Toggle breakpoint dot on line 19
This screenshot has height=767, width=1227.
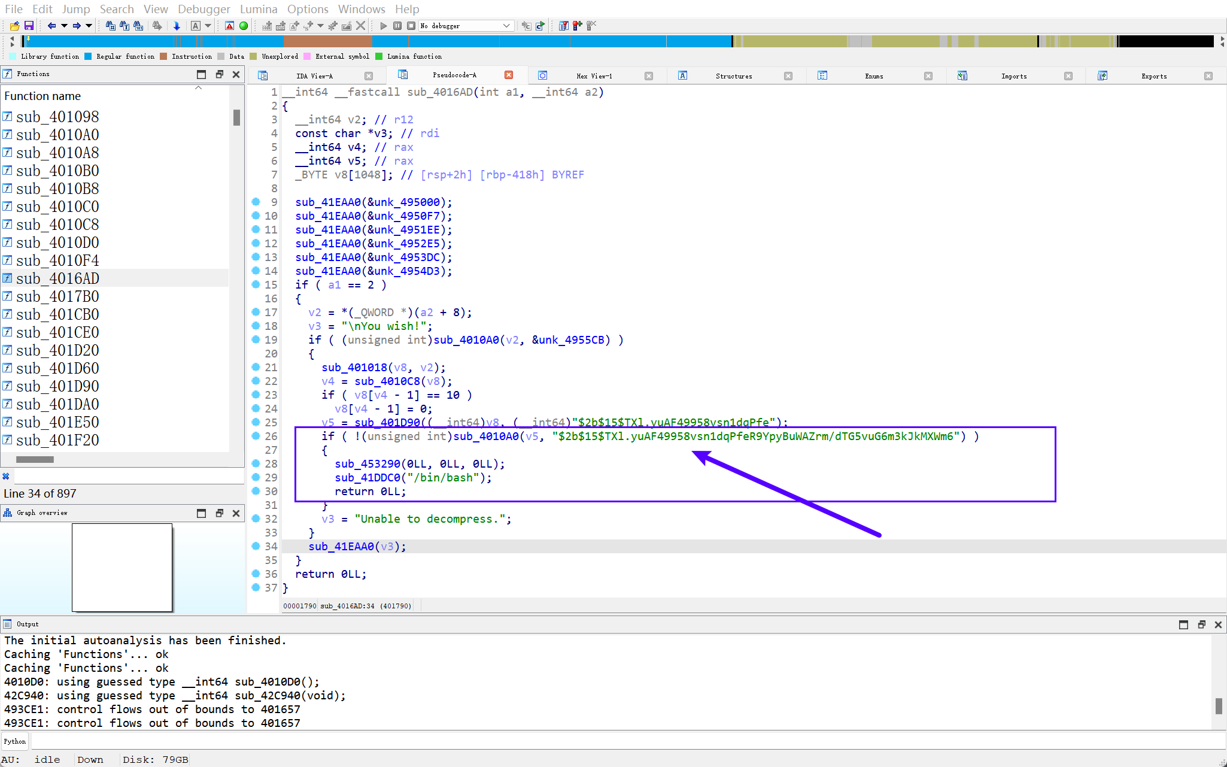pyautogui.click(x=256, y=339)
